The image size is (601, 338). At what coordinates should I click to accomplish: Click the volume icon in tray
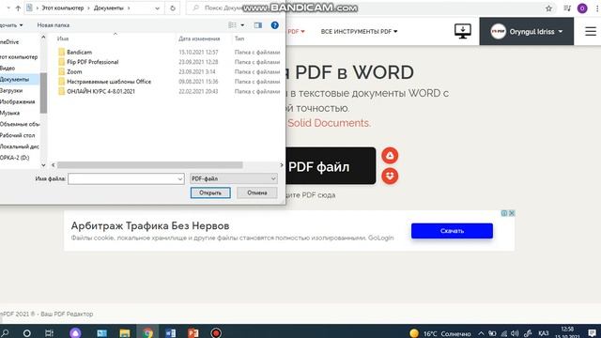pyautogui.click(x=516, y=333)
